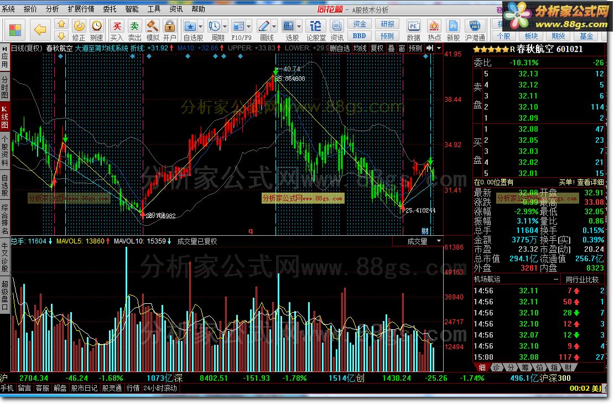Screen dimensions: 614x404
Task: Open the 委托 menu
Action: click(x=110, y=9)
